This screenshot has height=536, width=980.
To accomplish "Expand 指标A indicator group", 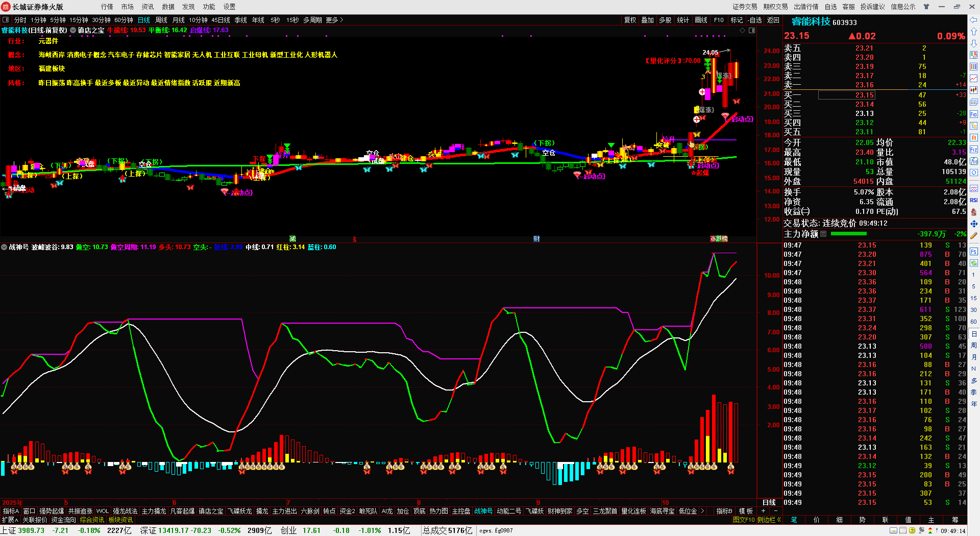I will [x=11, y=511].
